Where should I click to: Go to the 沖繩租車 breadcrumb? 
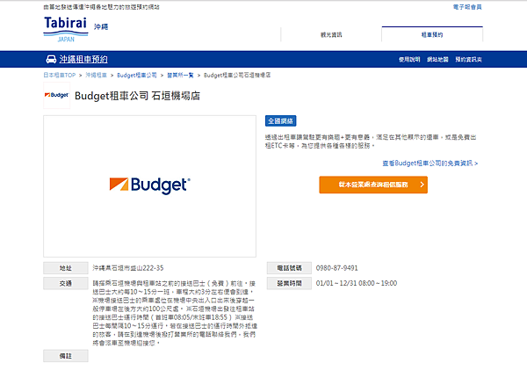point(96,75)
